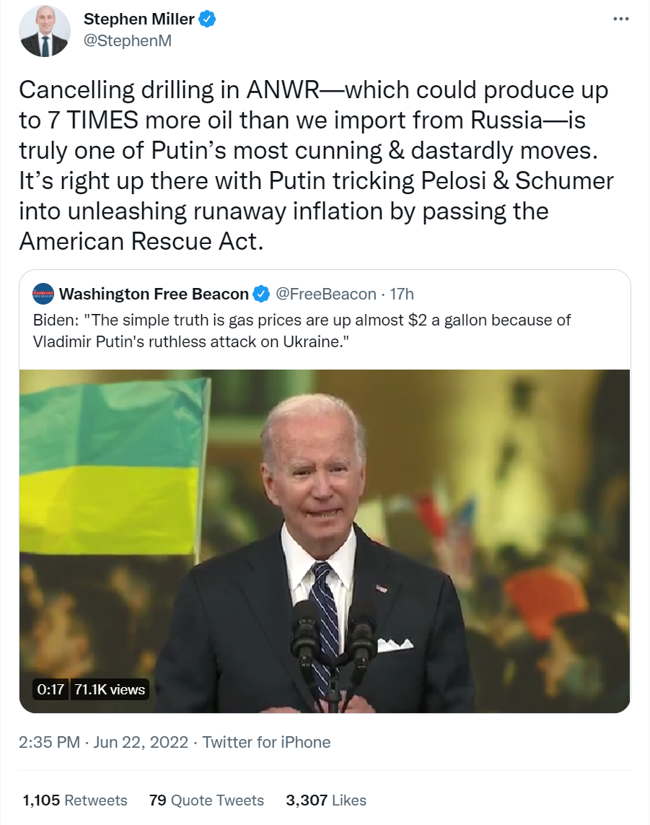Click the main tweet text about ANWR drilling
The height and width of the screenshot is (825, 650).
click(317, 165)
